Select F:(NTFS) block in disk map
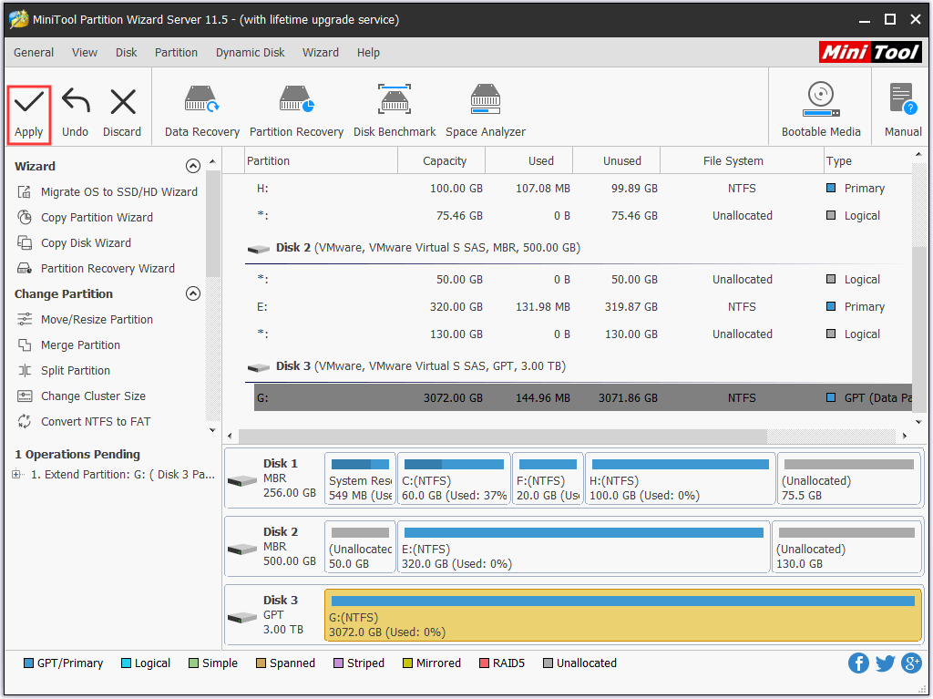 [548, 479]
